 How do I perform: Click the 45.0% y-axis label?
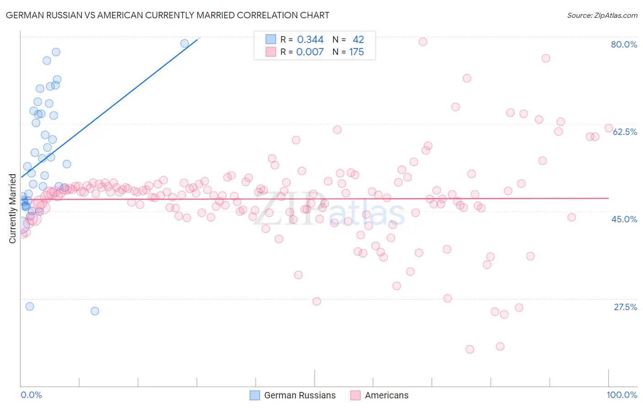pos(624,219)
